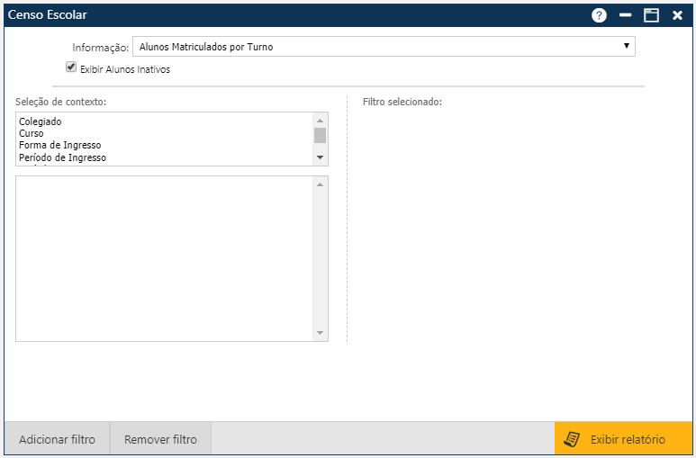
Task: Click the Informação dropdown arrow
Action: (x=626, y=47)
